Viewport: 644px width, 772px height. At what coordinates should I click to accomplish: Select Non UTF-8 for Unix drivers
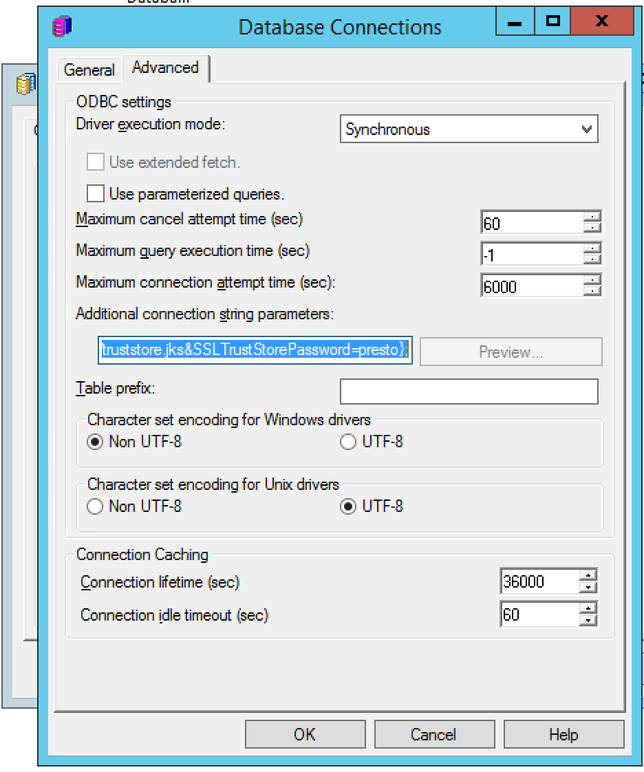point(96,507)
